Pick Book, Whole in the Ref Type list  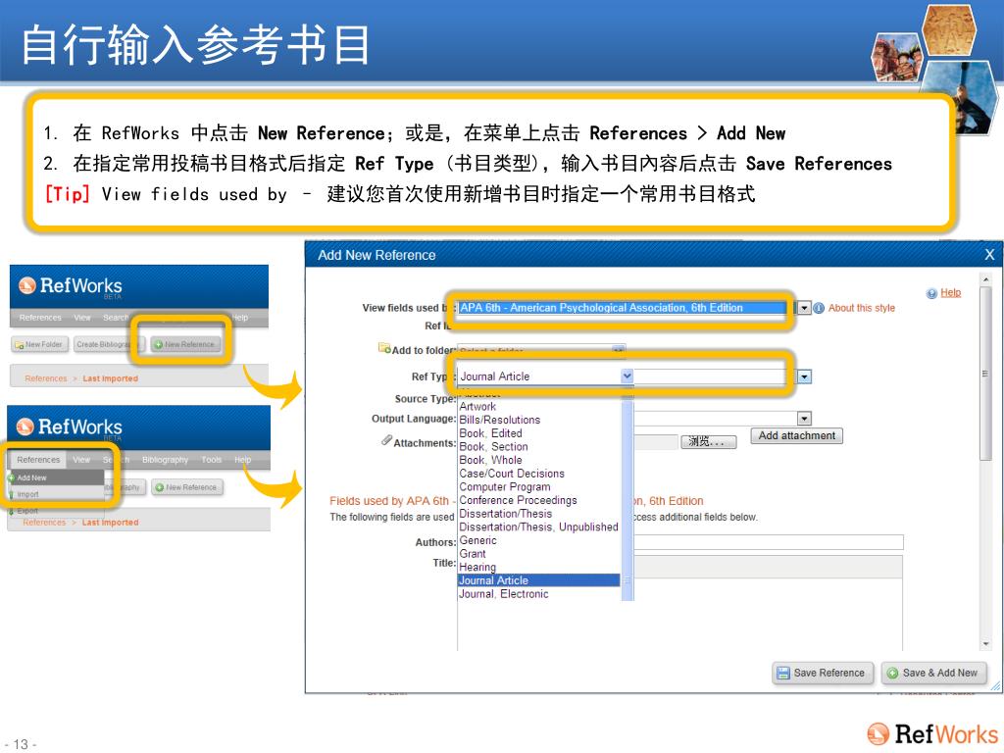[x=490, y=461]
